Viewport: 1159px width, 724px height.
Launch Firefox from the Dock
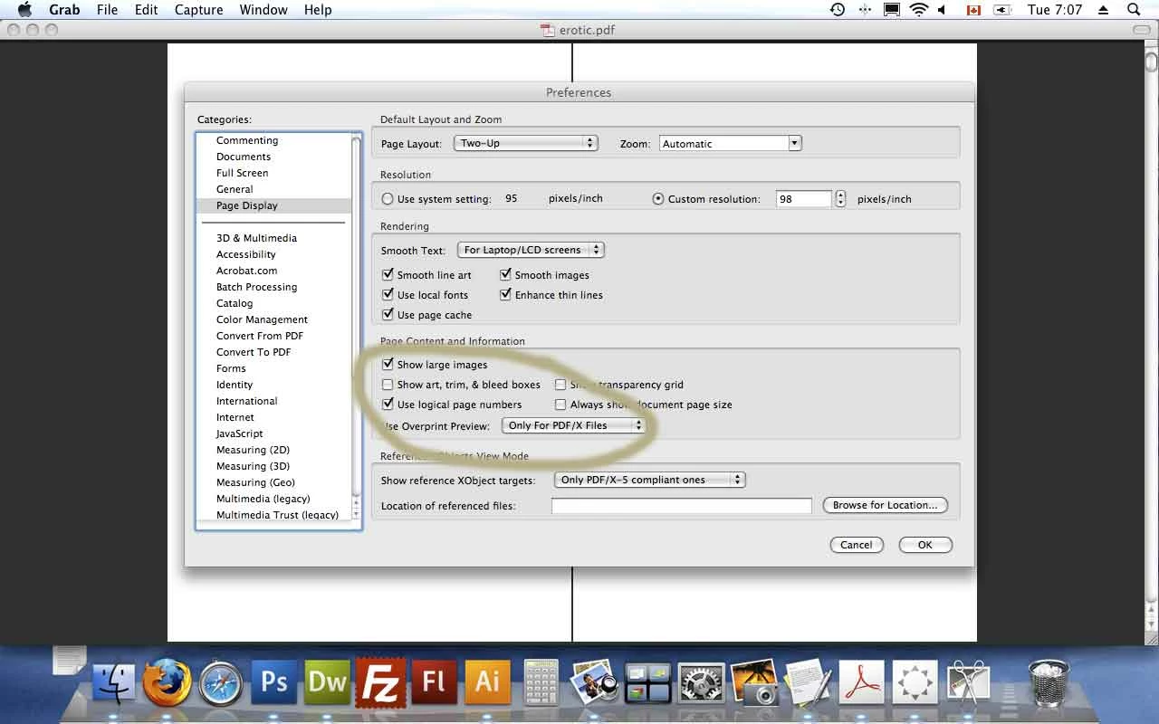point(167,681)
